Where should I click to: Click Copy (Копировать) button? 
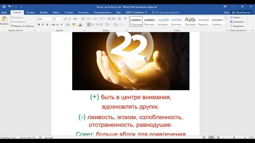(x=18, y=21)
